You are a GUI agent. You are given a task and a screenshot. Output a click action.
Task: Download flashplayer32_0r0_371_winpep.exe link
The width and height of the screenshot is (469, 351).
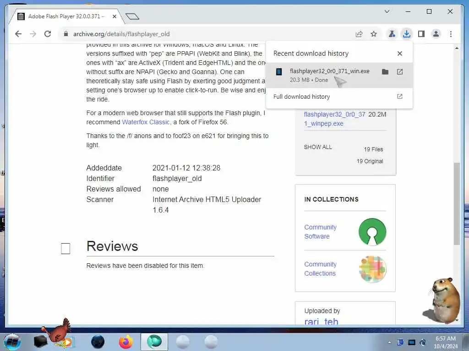334,119
